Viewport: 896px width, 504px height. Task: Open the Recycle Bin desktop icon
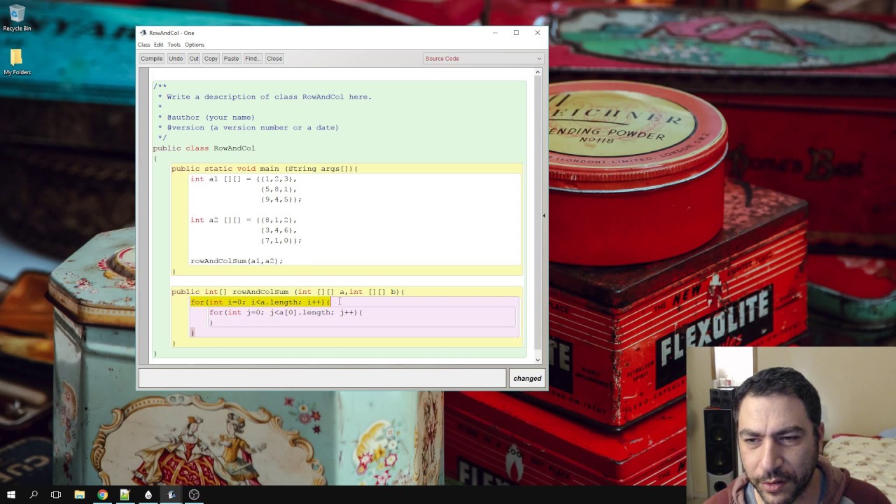[x=17, y=18]
